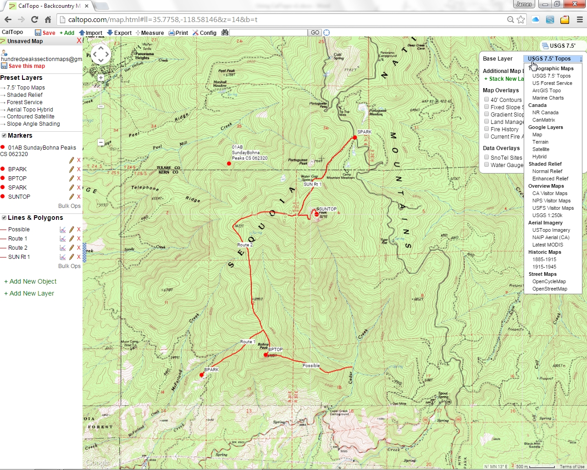Image resolution: width=587 pixels, height=470 pixels.
Task: Click the Export down-arrow icon
Action: tap(110, 33)
